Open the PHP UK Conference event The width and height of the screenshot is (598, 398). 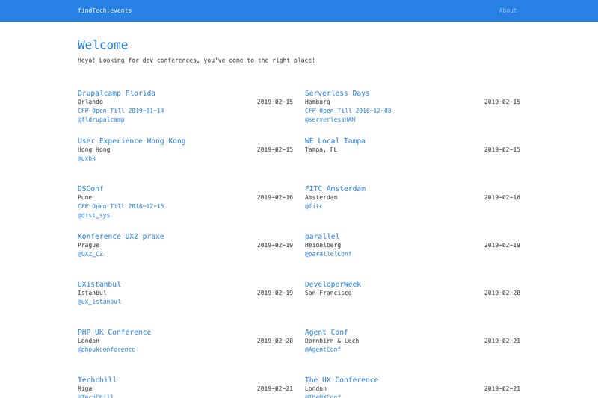point(114,332)
